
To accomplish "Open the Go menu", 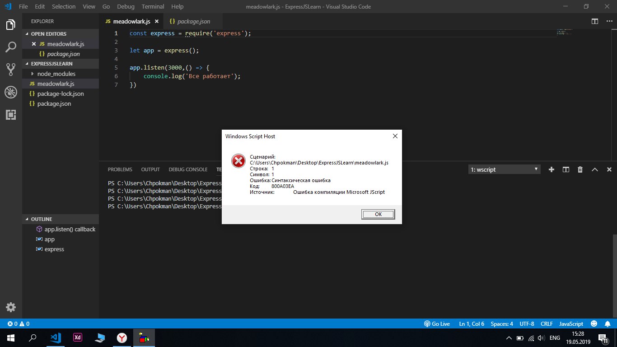I will tap(106, 6).
